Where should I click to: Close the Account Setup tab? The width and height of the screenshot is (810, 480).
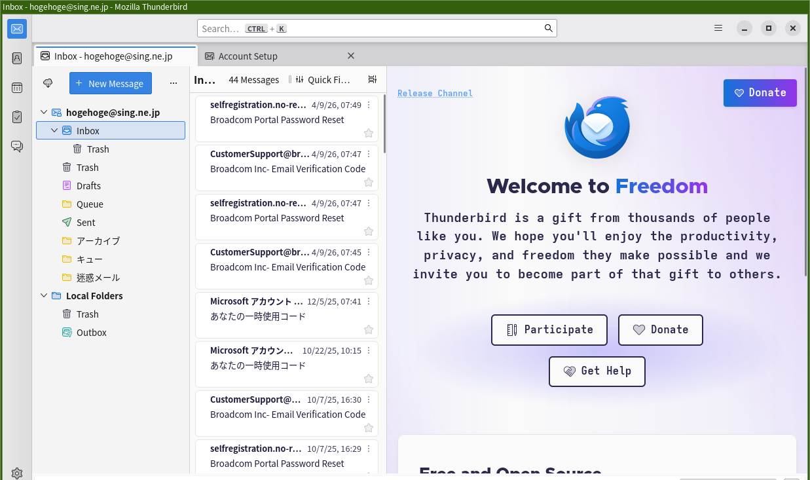click(351, 56)
